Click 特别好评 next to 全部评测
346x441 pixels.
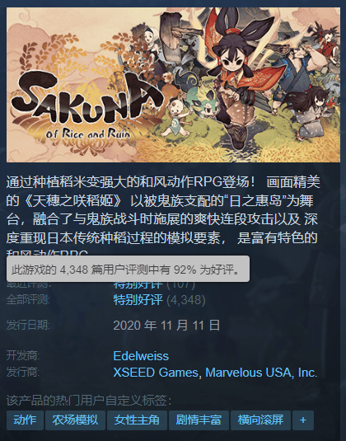click(138, 300)
